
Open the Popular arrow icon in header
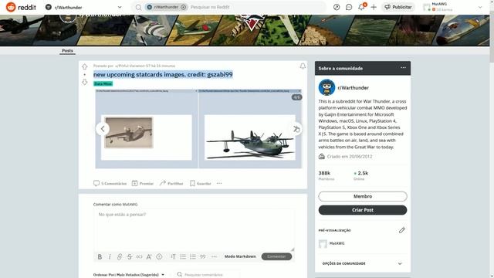pos(337,7)
